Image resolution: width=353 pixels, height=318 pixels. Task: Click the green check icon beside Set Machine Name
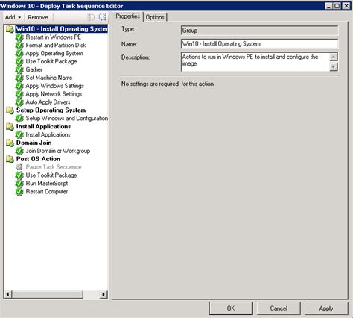tap(19, 78)
